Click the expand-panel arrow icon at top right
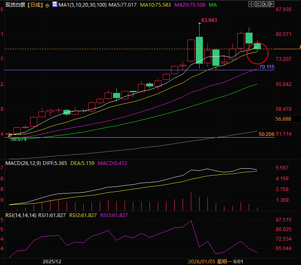 pos(271,4)
